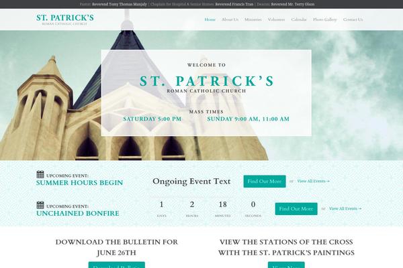
Task: Click the Hours countdown value
Action: [192, 204]
